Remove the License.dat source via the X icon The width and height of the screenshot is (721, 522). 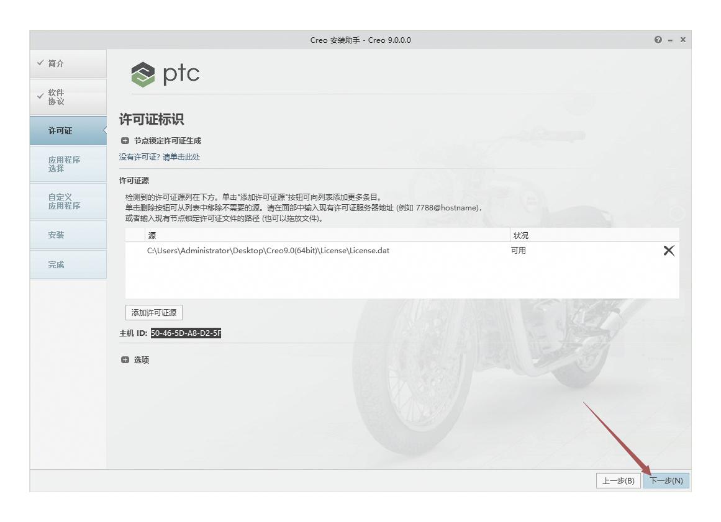668,250
